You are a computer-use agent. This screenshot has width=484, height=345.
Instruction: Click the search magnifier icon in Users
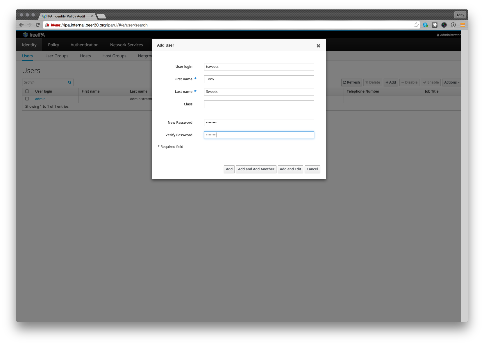pos(70,82)
